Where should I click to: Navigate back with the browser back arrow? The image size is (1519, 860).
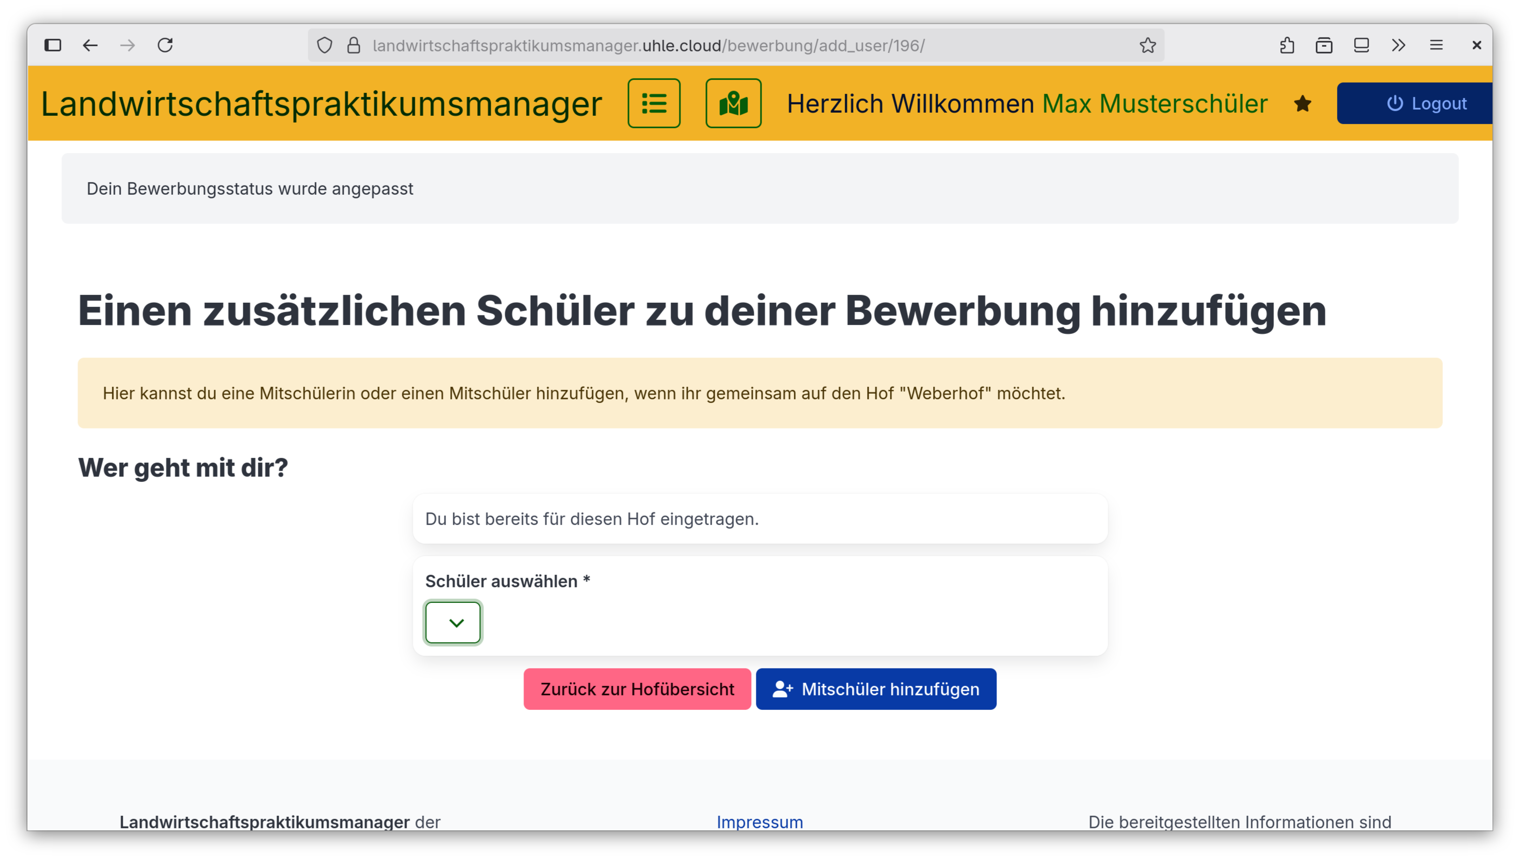[90, 45]
